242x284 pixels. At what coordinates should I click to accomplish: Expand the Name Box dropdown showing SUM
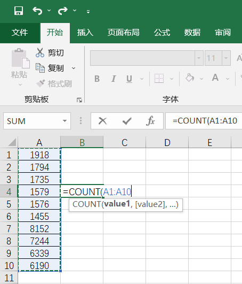[x=64, y=121]
